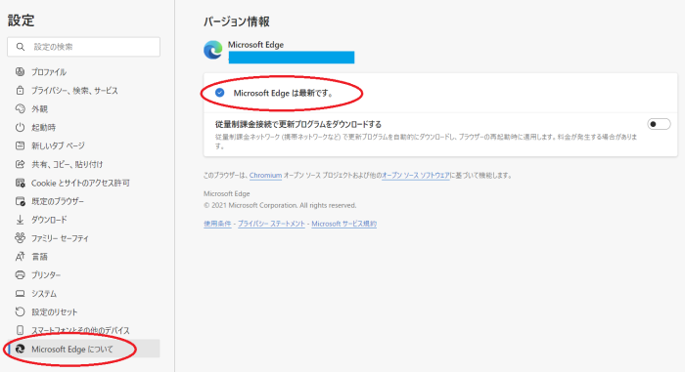Click the profile icon in the sidebar

[x=21, y=71]
